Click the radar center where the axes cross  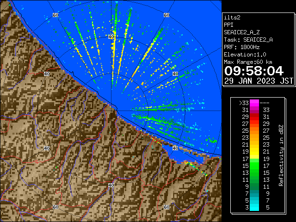click(x=111, y=111)
